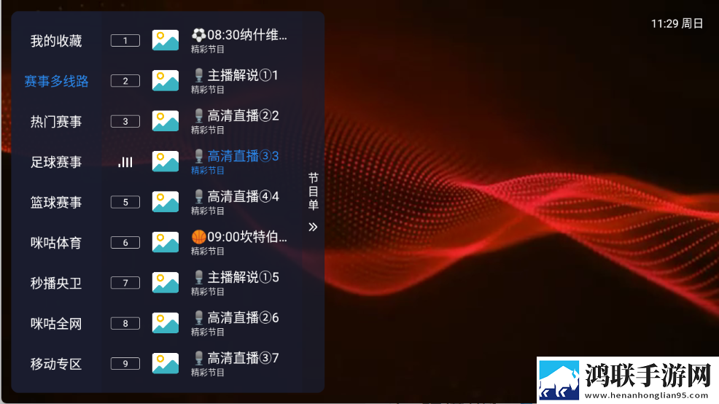Click channel number 9 badge
This screenshot has width=719, height=404.
pyautogui.click(x=125, y=363)
